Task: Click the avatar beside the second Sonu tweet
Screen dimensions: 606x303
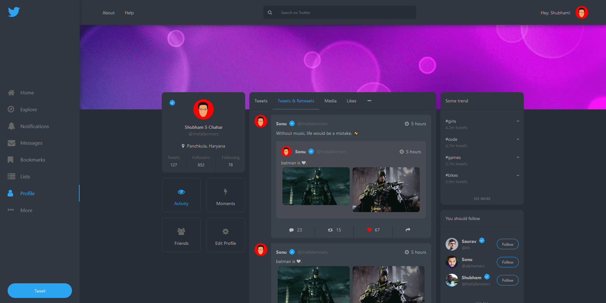Action: point(261,250)
